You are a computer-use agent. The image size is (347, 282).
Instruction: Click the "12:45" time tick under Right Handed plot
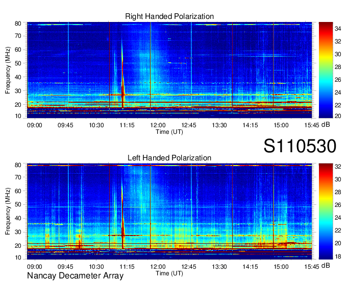[x=188, y=125]
